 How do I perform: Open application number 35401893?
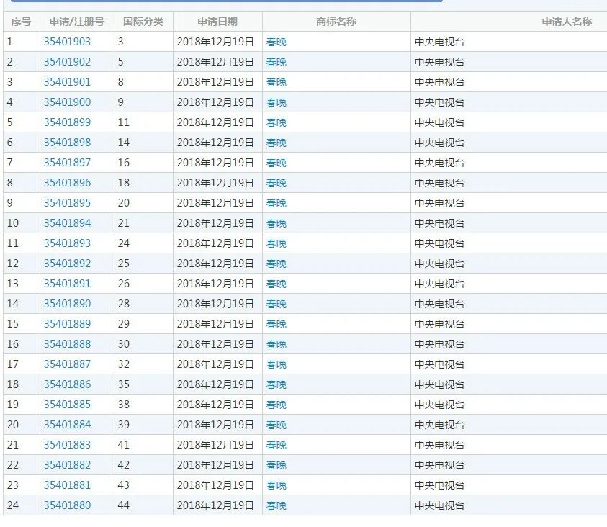67,243
